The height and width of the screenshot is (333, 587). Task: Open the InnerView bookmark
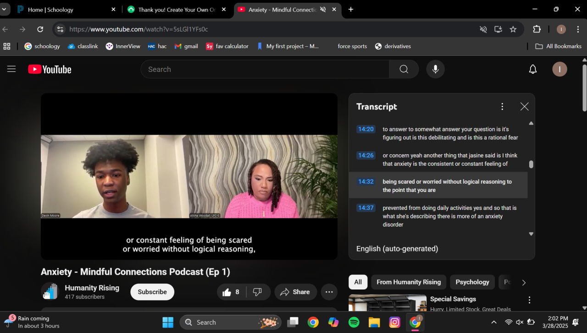(123, 46)
